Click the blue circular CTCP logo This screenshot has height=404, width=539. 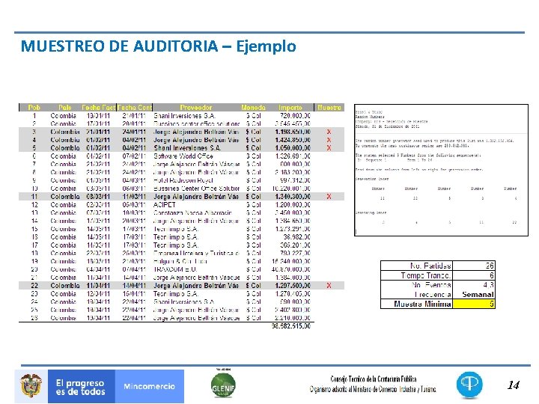click(469, 385)
